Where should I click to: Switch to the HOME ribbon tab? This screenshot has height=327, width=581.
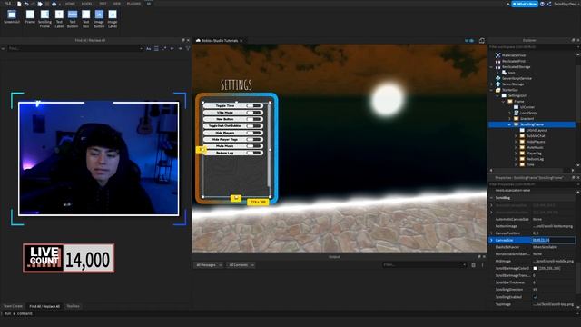(70, 4)
